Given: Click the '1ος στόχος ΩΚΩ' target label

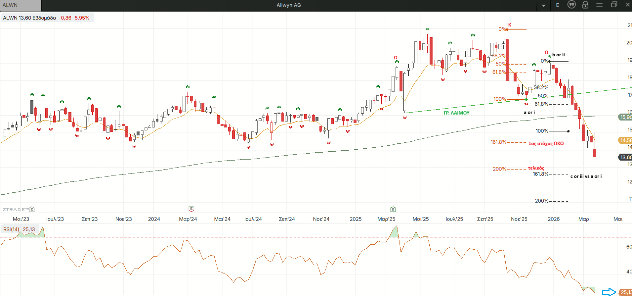Looking at the screenshot, I should (x=546, y=143).
